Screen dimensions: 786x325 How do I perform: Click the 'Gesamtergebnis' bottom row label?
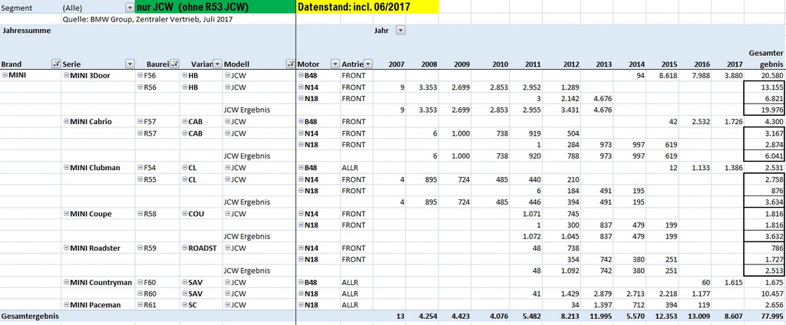[30, 317]
